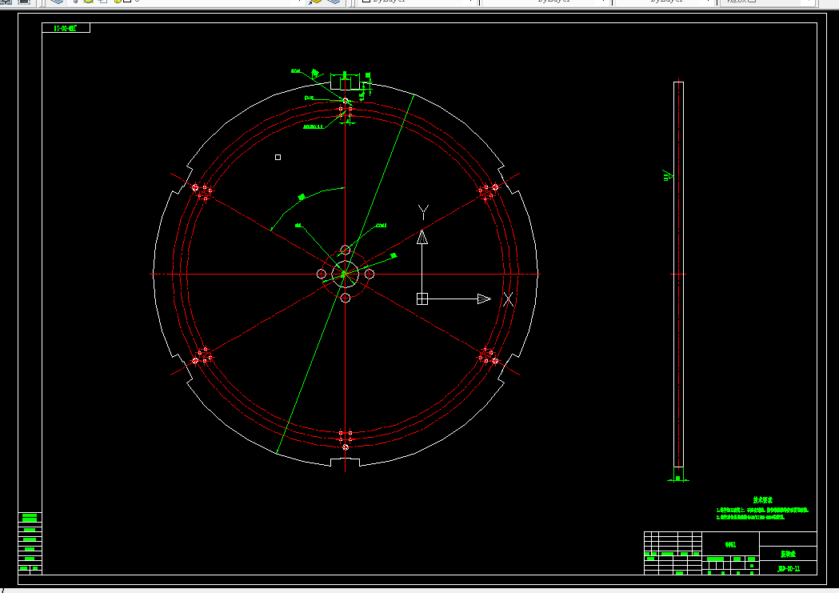The width and height of the screenshot is (839, 593).
Task: Open the lineweight ByLayer dropdown
Action: click(665, 2)
